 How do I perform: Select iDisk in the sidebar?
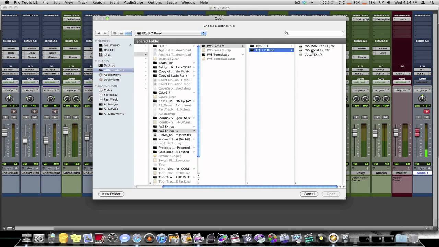tap(107, 55)
